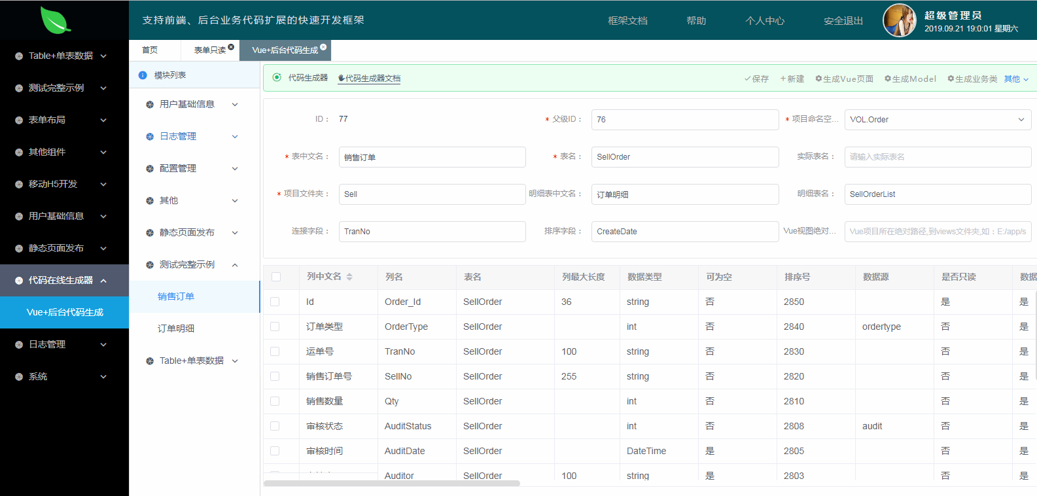Open the admin avatar picture
1037x496 pixels.
[x=899, y=20]
